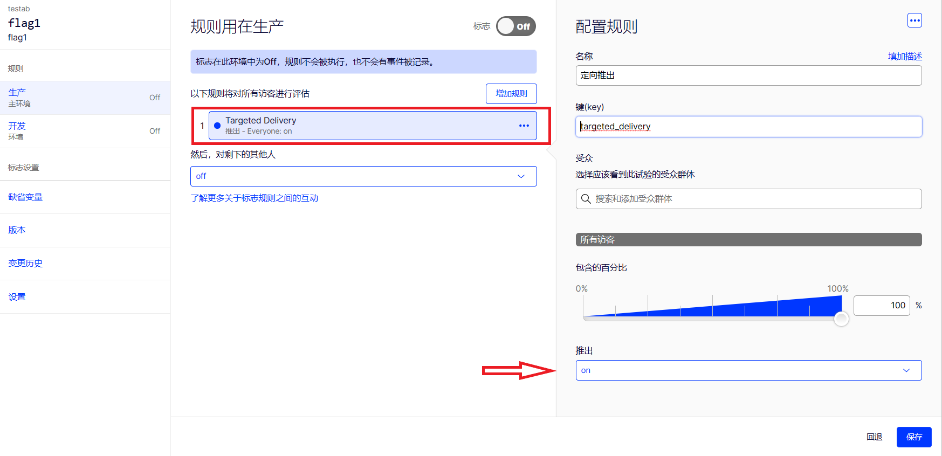Toggle the 标志 Off switch
Screen dimensions: 942x456
pos(516,26)
